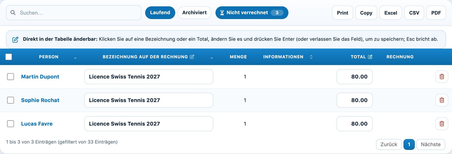
Task: Go to previous page with Zurück
Action: tap(389, 144)
